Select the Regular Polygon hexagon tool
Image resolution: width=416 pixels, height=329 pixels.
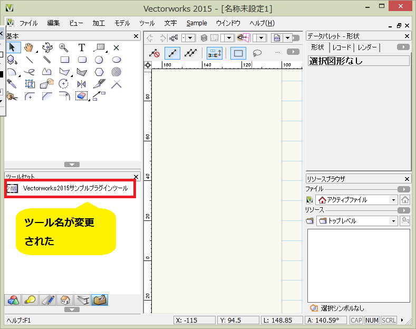click(99, 72)
